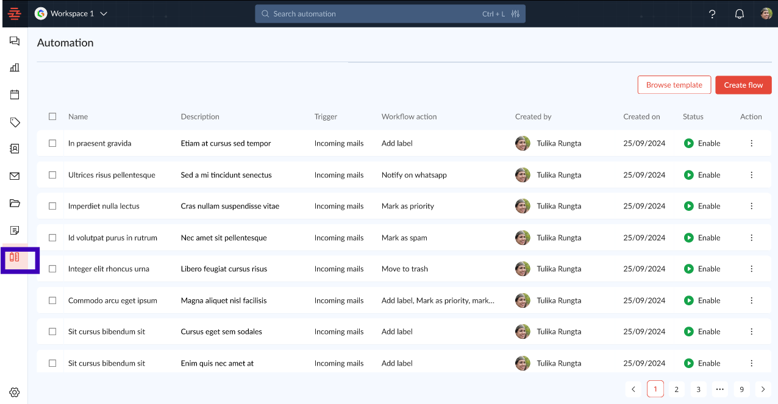Open search filter options in search bar
Image resolution: width=778 pixels, height=404 pixels.
click(x=515, y=14)
